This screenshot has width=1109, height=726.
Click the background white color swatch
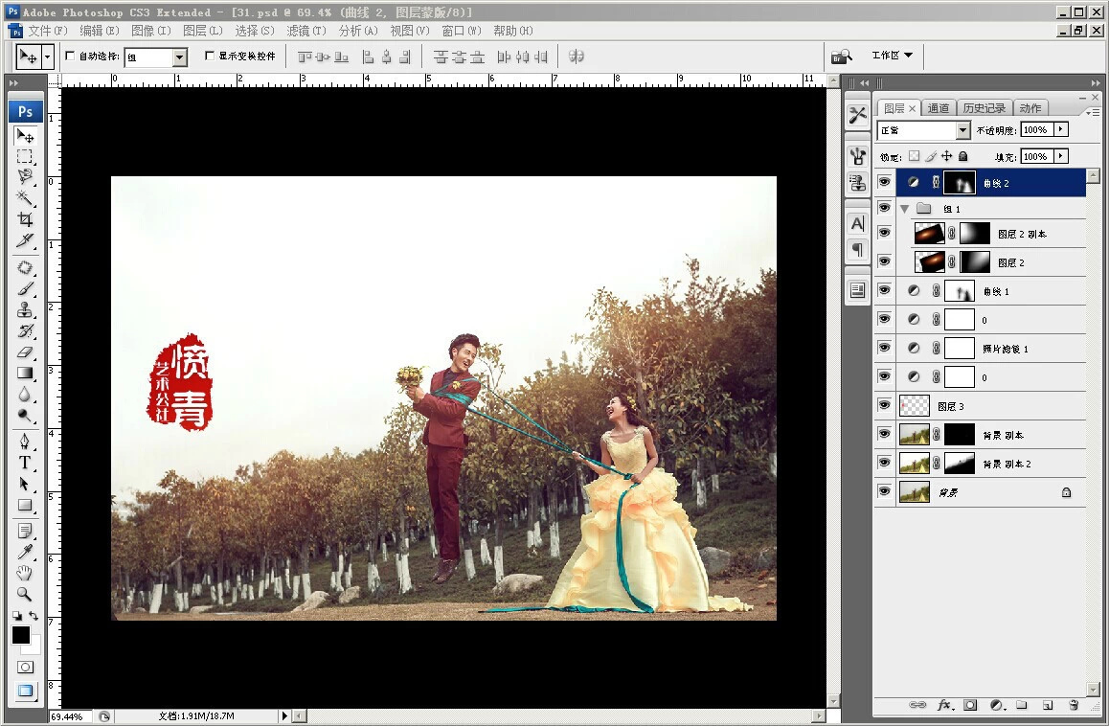click(34, 647)
